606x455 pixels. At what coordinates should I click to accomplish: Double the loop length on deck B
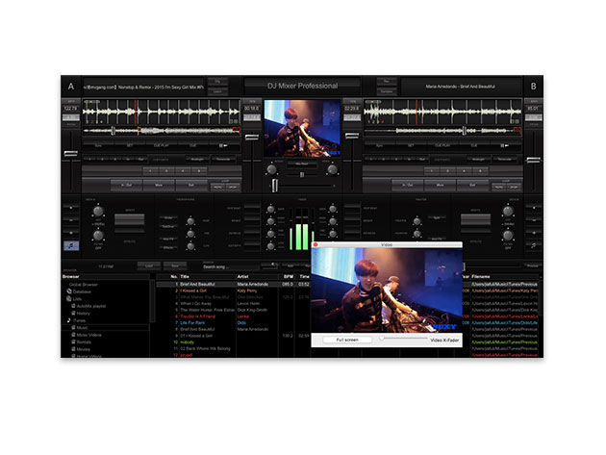(514, 188)
